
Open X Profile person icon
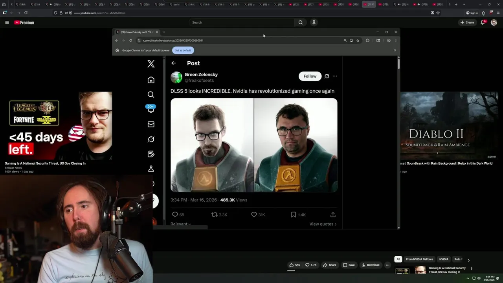(151, 169)
